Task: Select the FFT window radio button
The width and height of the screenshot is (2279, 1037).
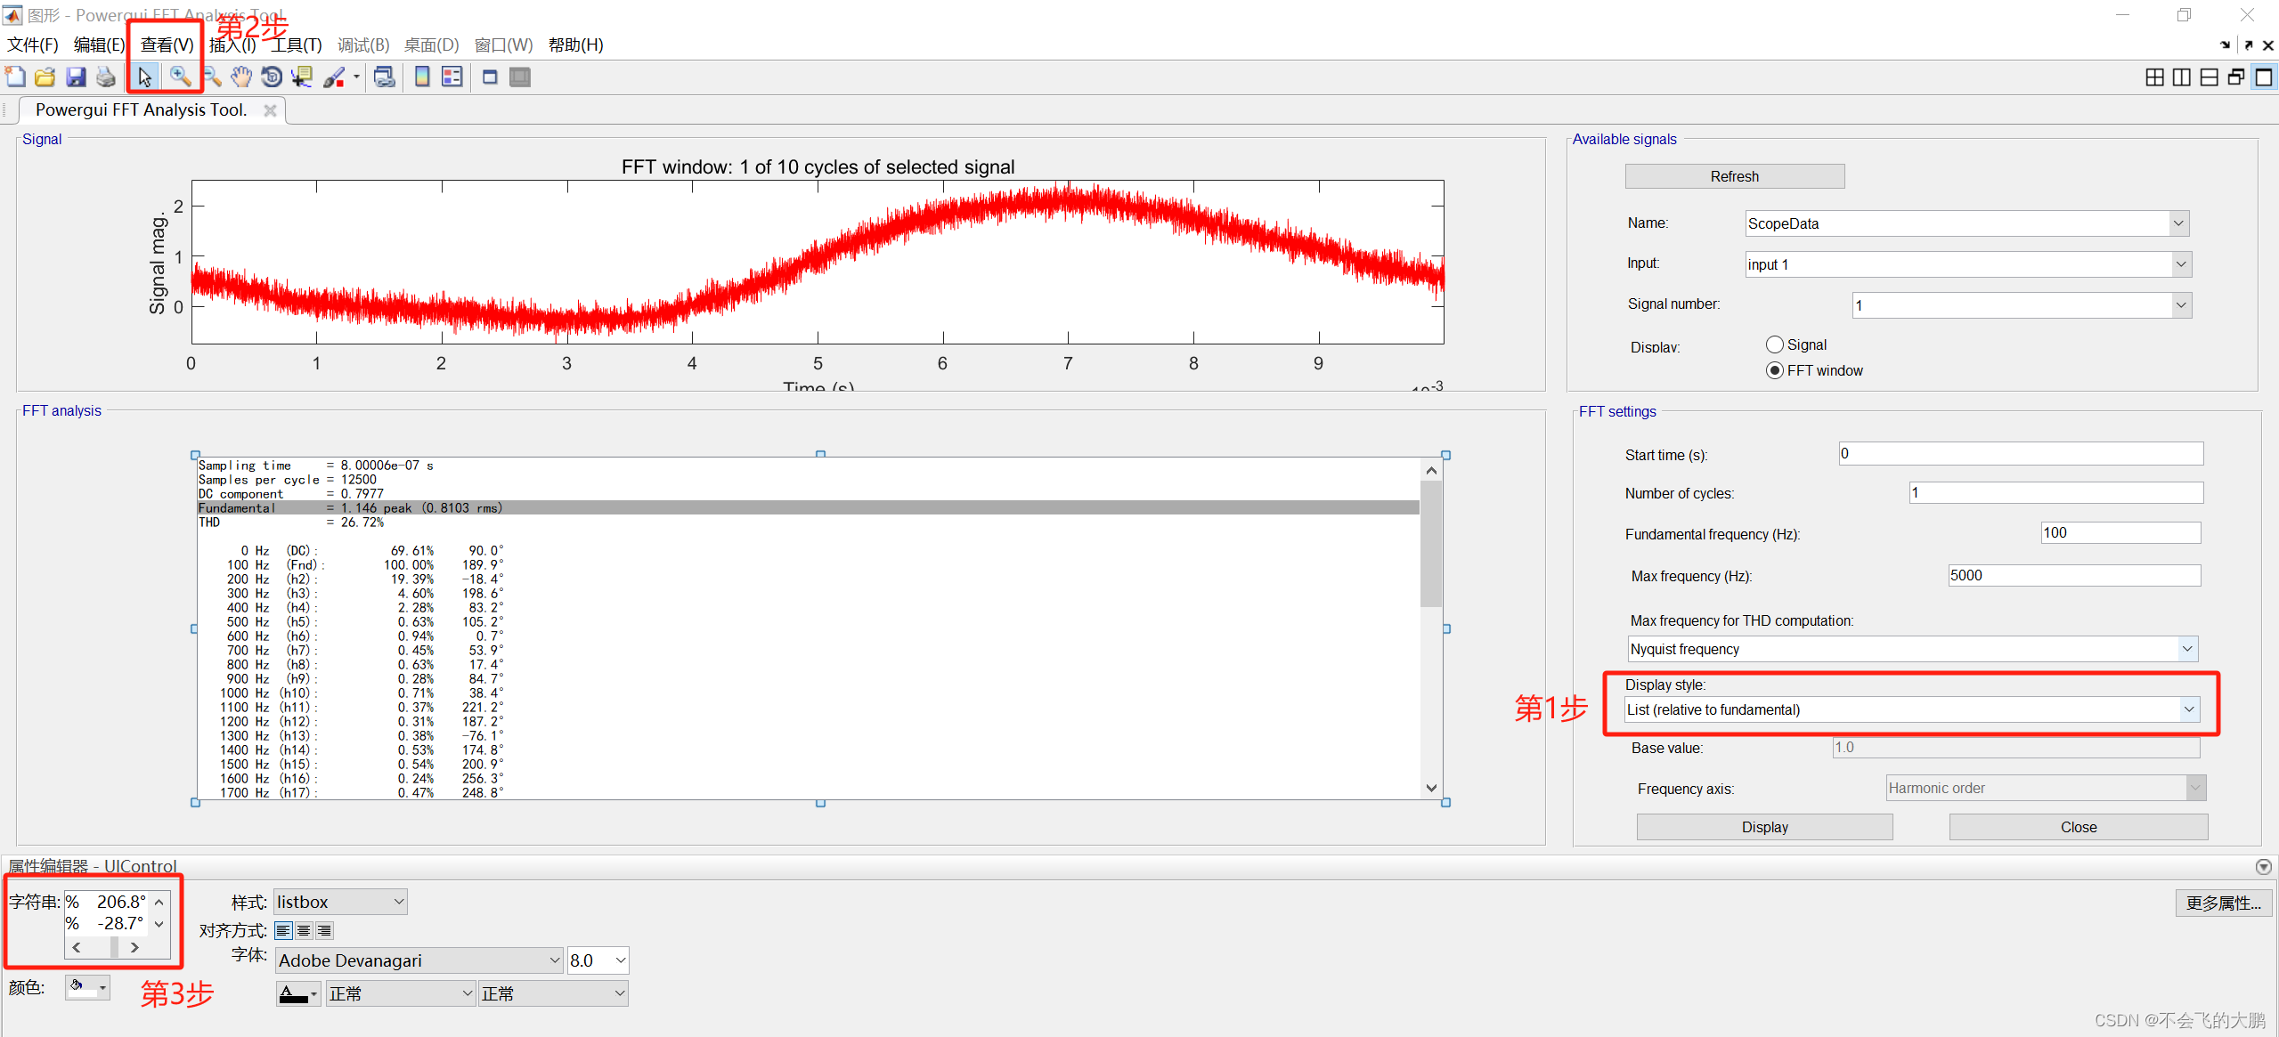Action: point(1774,370)
